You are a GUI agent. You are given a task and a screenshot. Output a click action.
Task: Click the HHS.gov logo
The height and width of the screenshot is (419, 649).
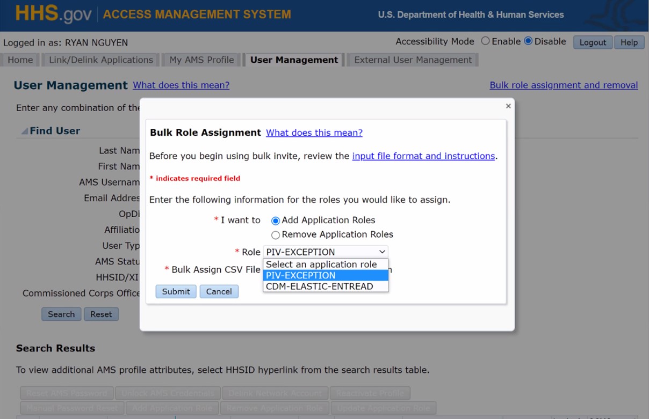(53, 14)
